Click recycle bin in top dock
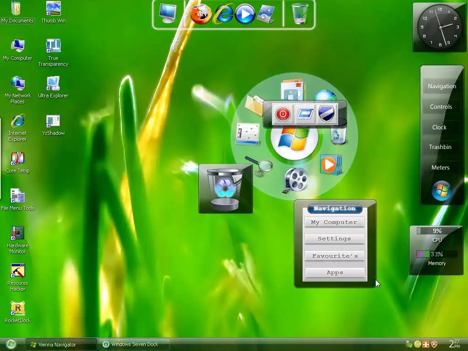The height and width of the screenshot is (351, 468). tap(300, 13)
